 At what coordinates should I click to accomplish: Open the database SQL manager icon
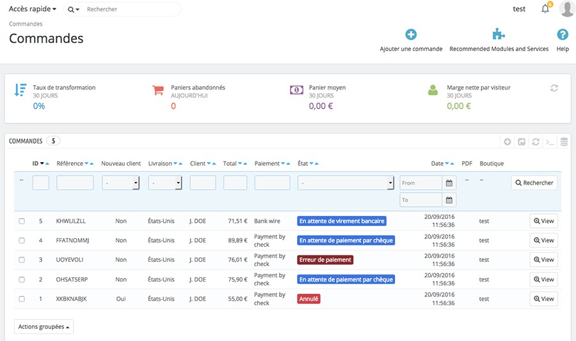pos(564,142)
